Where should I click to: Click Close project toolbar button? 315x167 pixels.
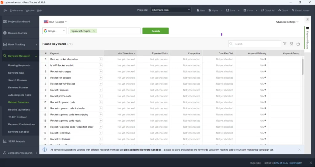point(248,10)
